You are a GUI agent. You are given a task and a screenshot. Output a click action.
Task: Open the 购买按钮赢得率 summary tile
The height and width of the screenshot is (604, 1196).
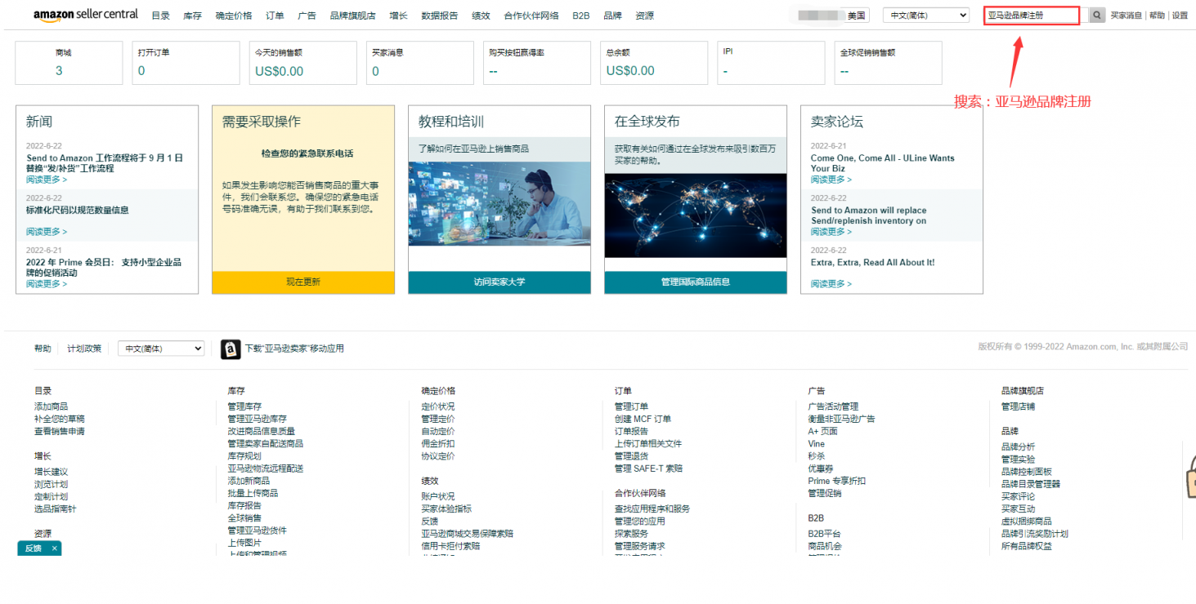coord(537,63)
